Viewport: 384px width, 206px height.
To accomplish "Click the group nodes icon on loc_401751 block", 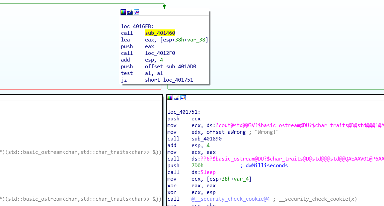I will coord(183,98).
